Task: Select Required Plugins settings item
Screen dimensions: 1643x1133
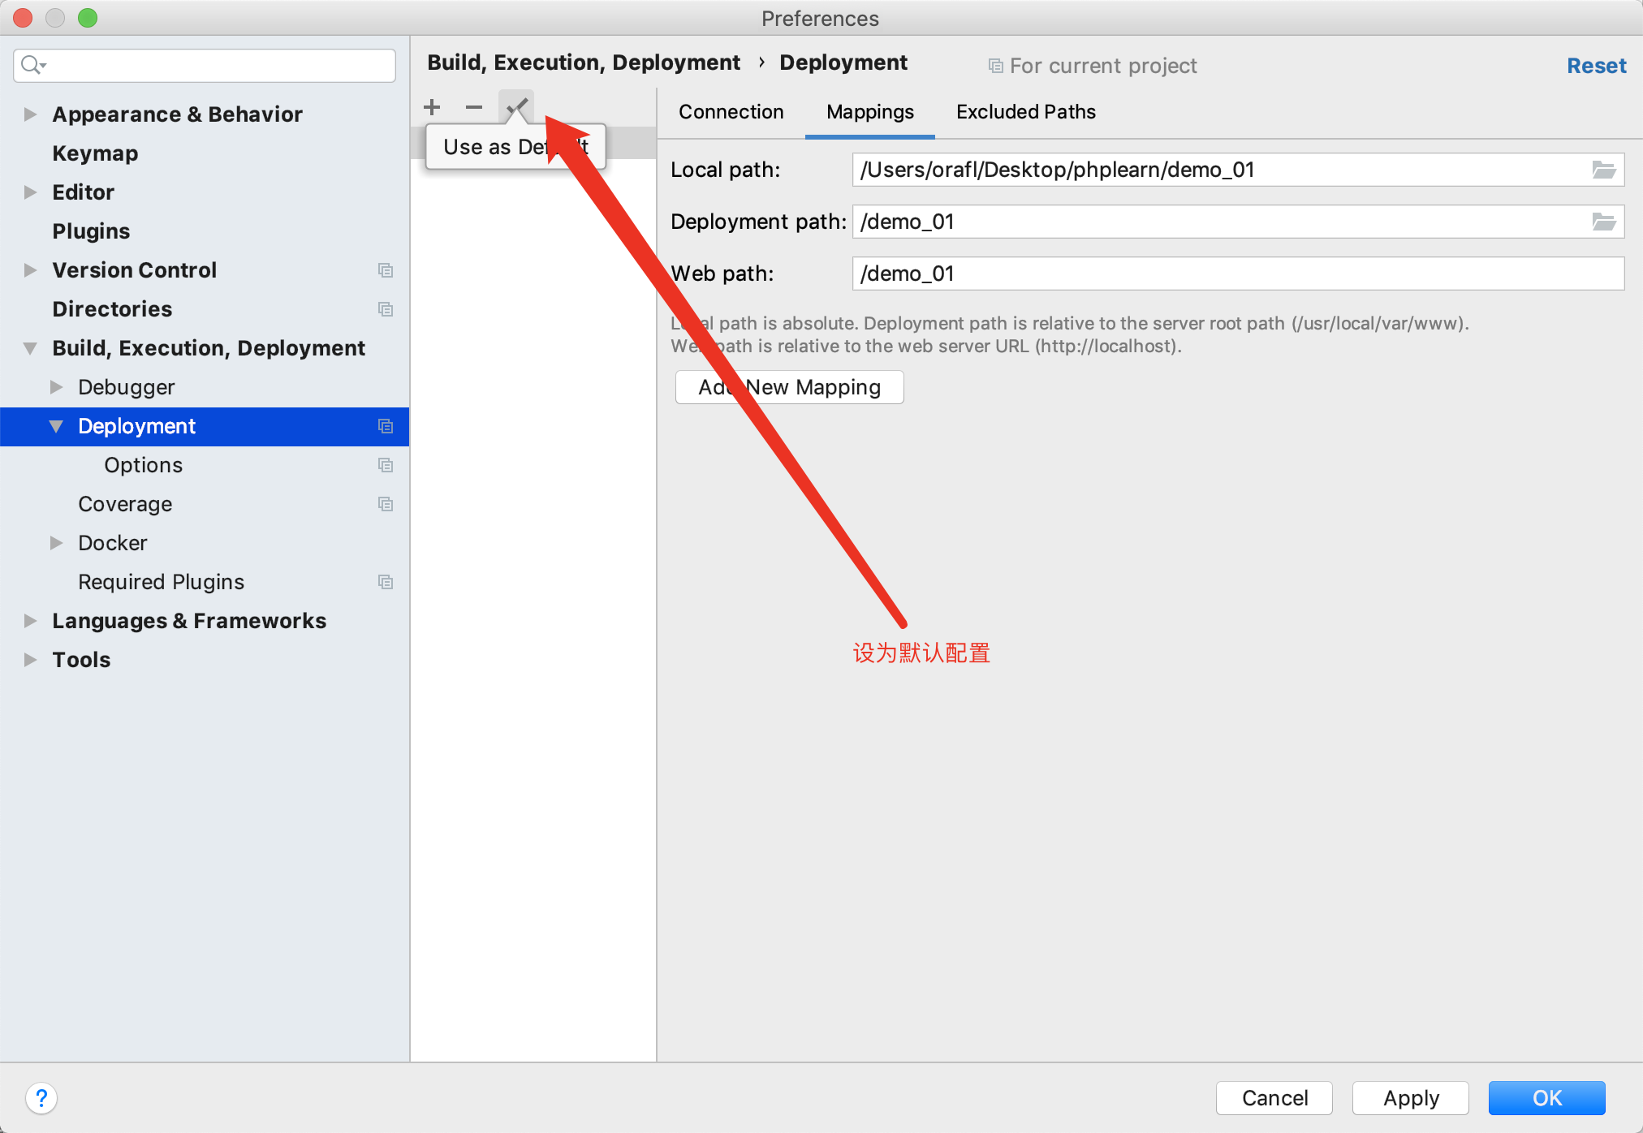Action: (x=161, y=582)
